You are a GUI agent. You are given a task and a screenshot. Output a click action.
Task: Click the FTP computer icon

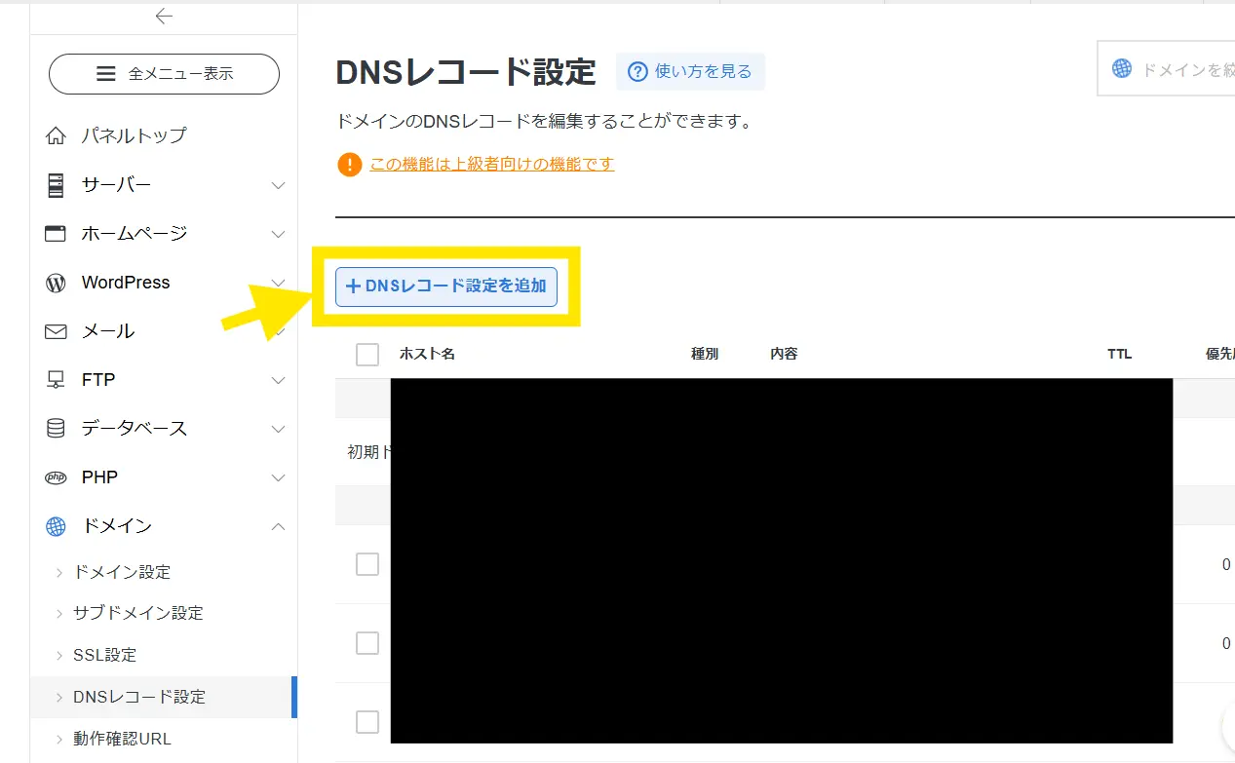(x=56, y=380)
